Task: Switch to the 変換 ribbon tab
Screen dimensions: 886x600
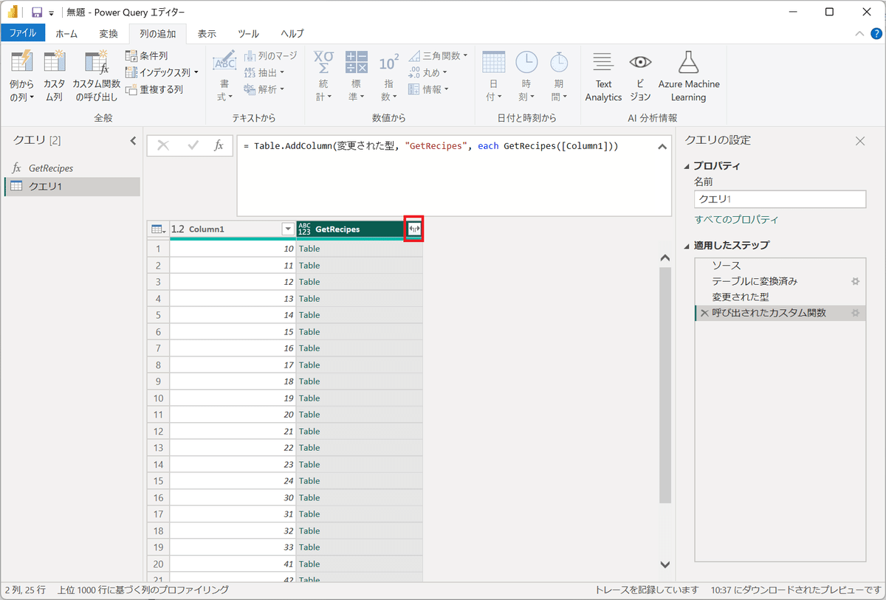Action: point(109,33)
